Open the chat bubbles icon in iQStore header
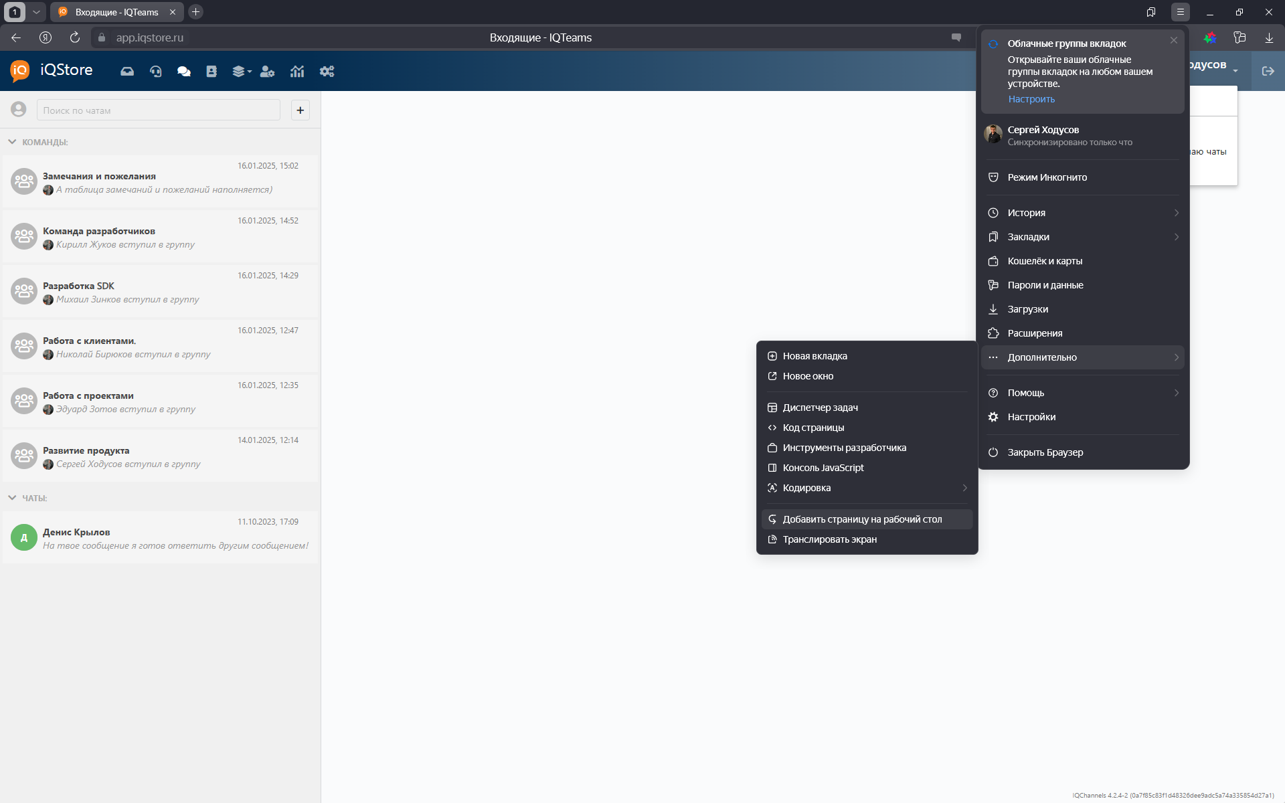 click(x=184, y=72)
